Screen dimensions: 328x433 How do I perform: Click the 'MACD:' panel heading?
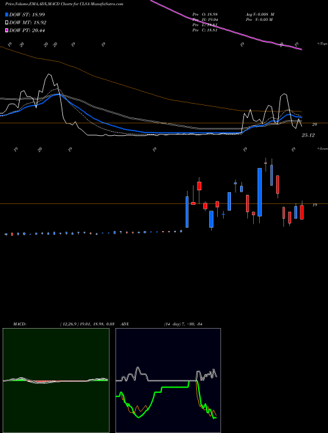(x=20, y=324)
